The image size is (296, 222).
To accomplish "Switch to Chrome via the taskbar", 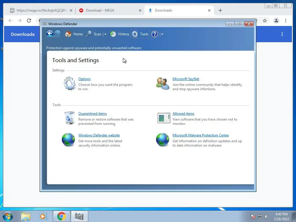I will pyautogui.click(x=62, y=216).
